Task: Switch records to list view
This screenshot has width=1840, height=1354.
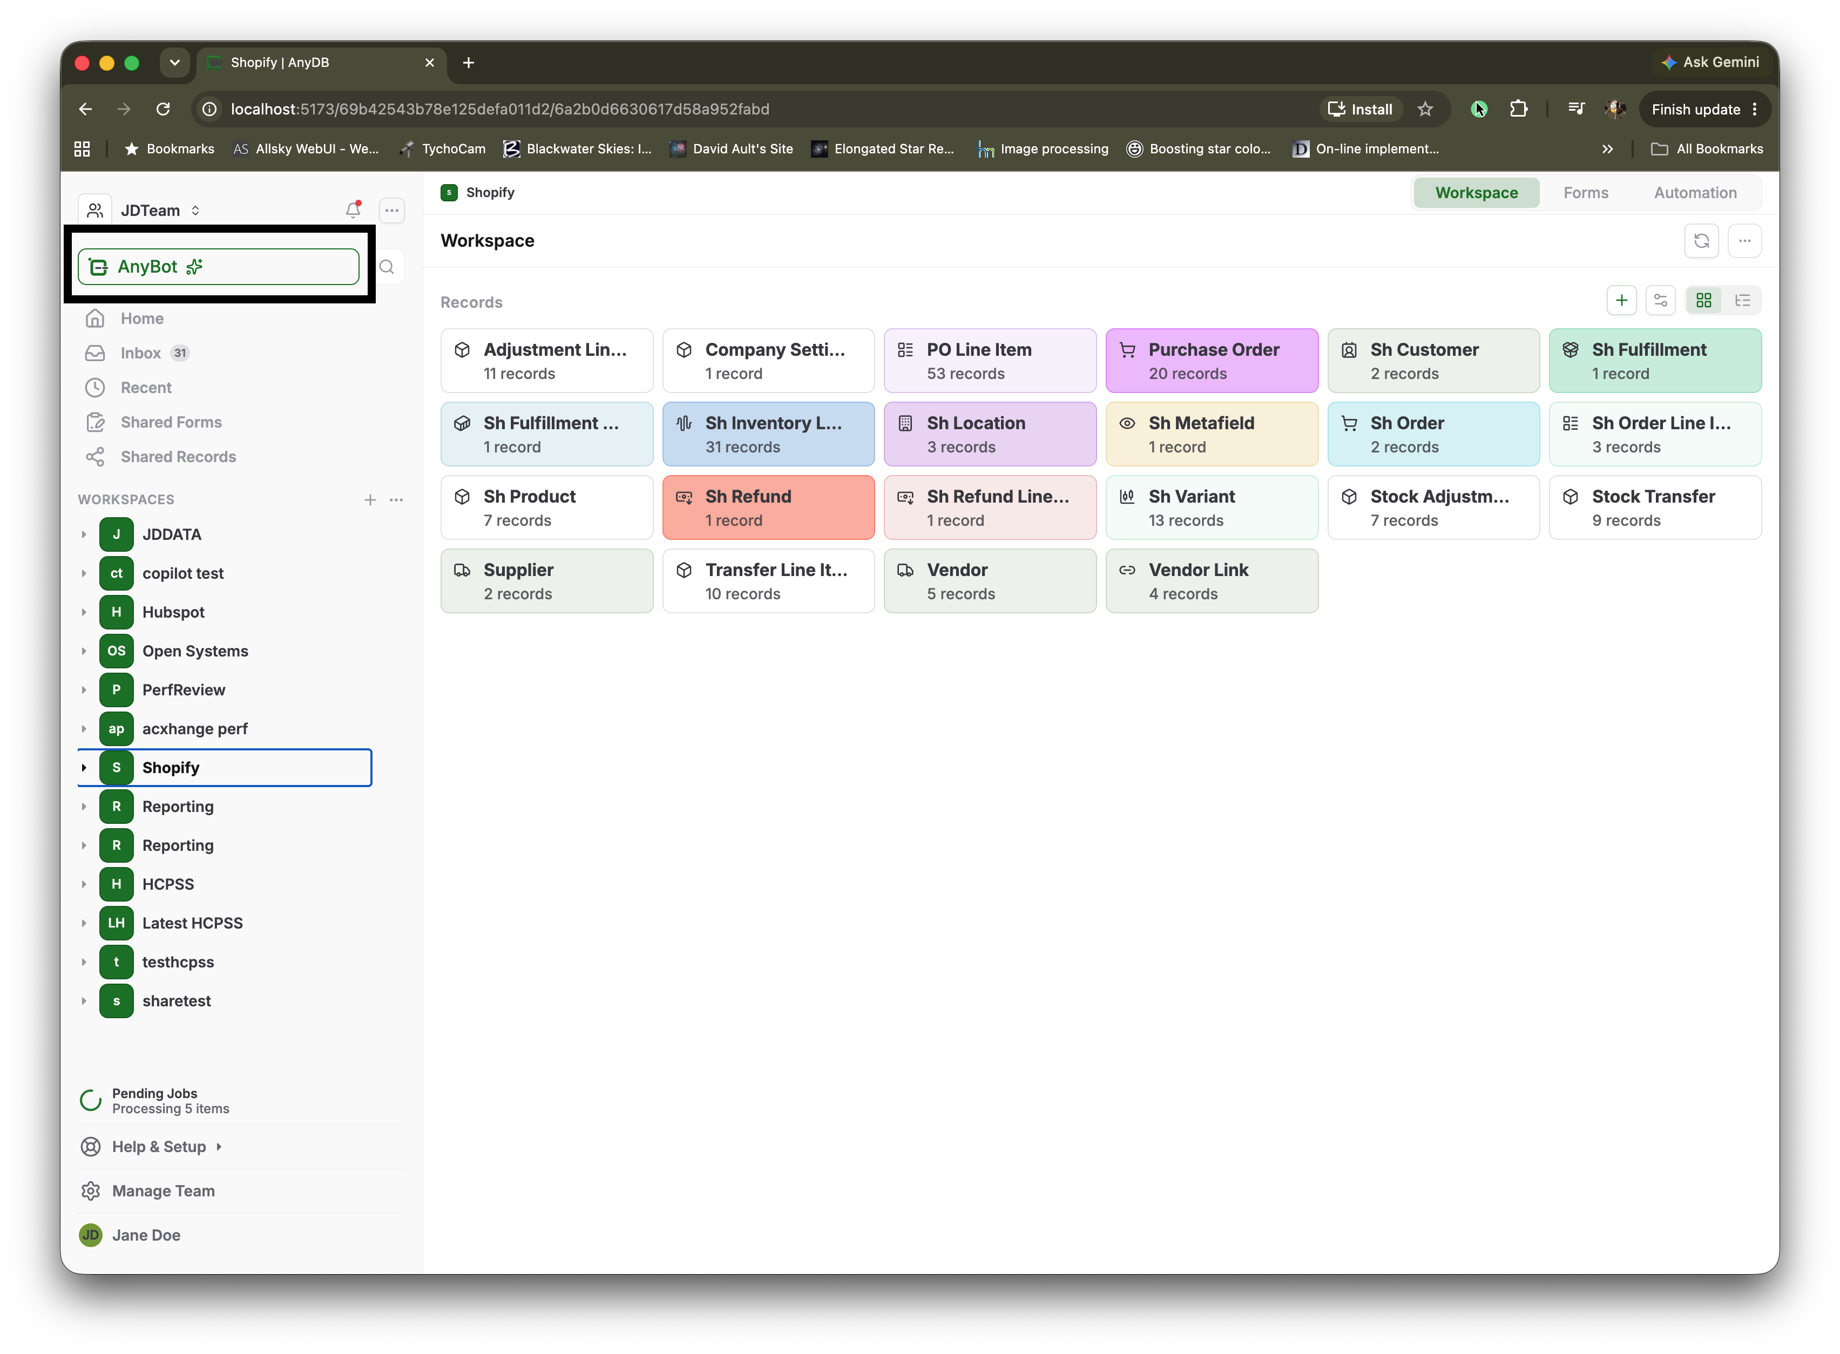Action: [x=1742, y=301]
